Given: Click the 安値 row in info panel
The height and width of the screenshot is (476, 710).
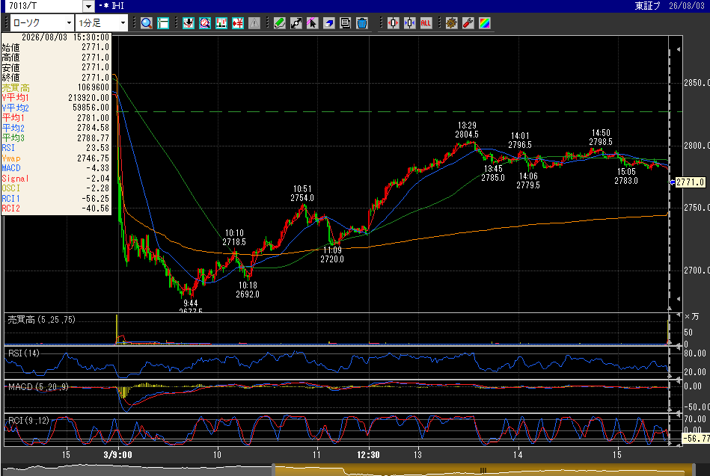Looking at the screenshot, I should pos(55,67).
